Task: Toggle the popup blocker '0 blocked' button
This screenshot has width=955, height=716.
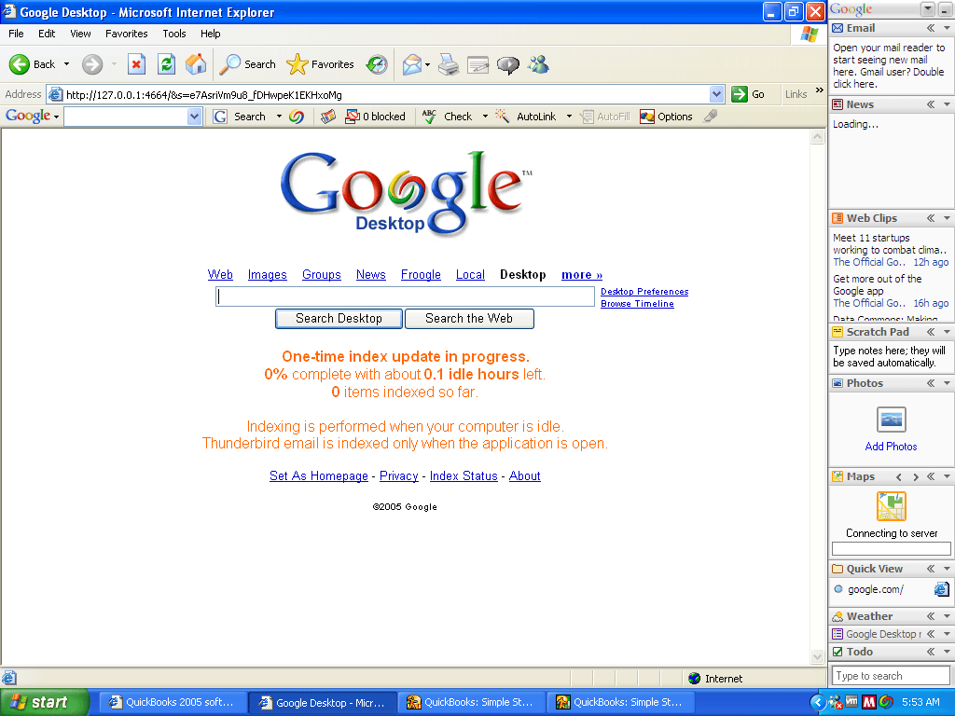Action: coord(375,117)
